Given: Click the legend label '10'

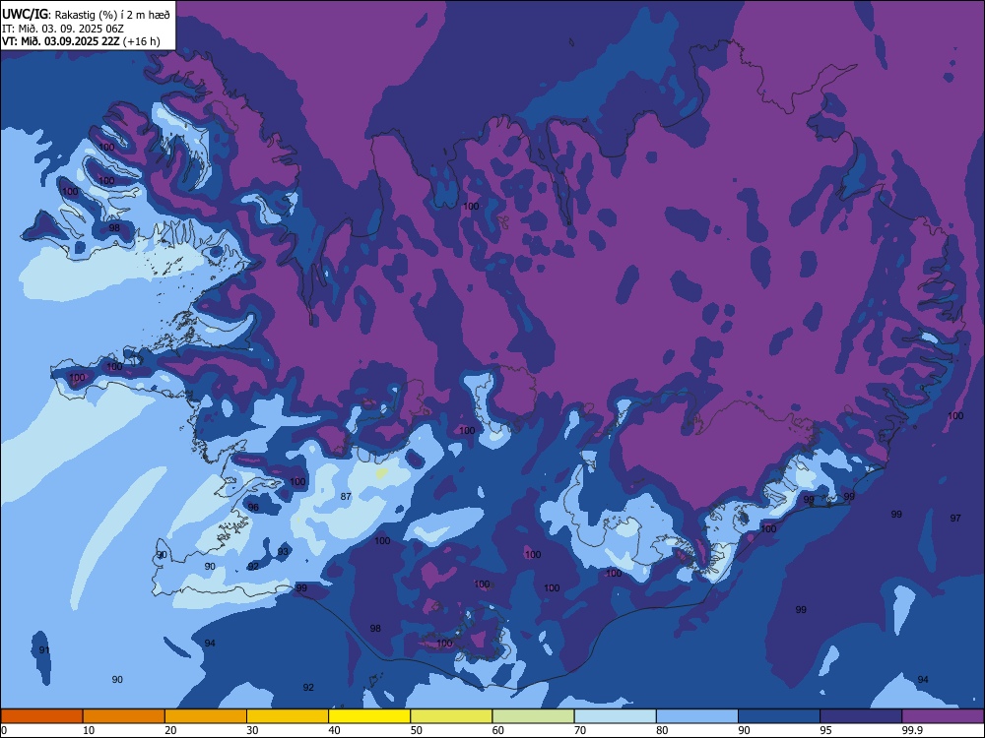Looking at the screenshot, I should point(89,730).
